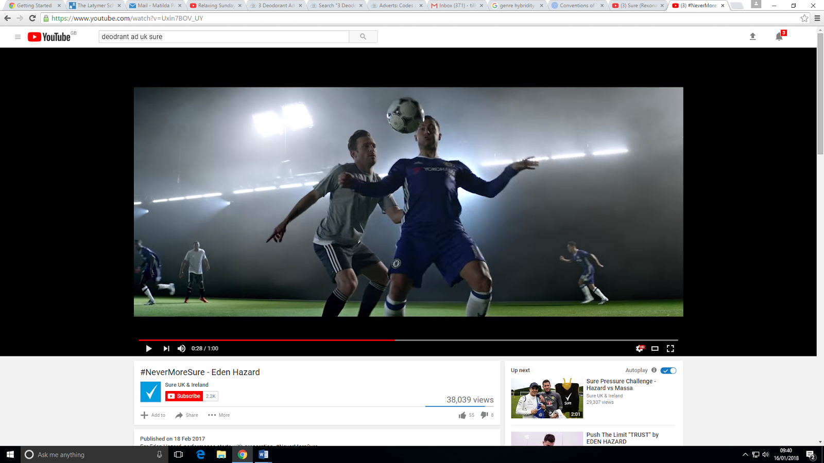Open the taskbar clock and date

[x=786, y=454]
